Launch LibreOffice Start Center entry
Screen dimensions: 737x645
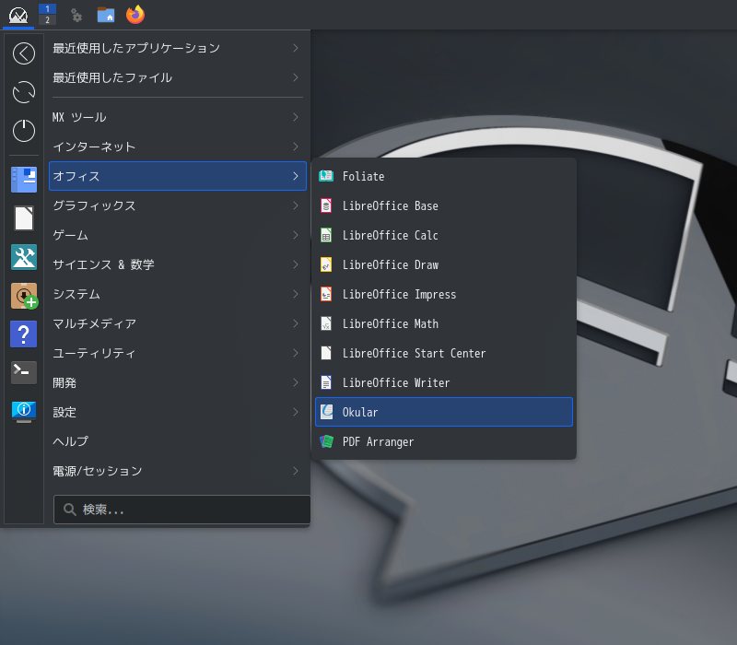point(444,353)
